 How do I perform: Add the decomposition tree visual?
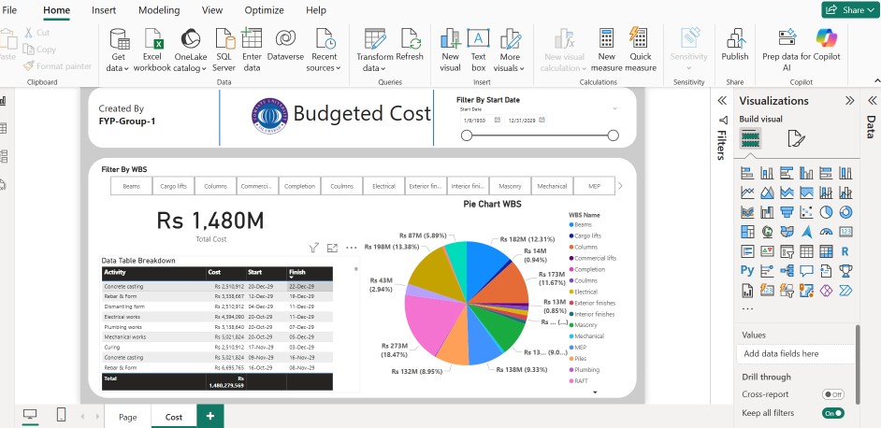pos(787,271)
